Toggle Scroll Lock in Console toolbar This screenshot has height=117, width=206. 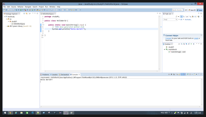point(179,74)
